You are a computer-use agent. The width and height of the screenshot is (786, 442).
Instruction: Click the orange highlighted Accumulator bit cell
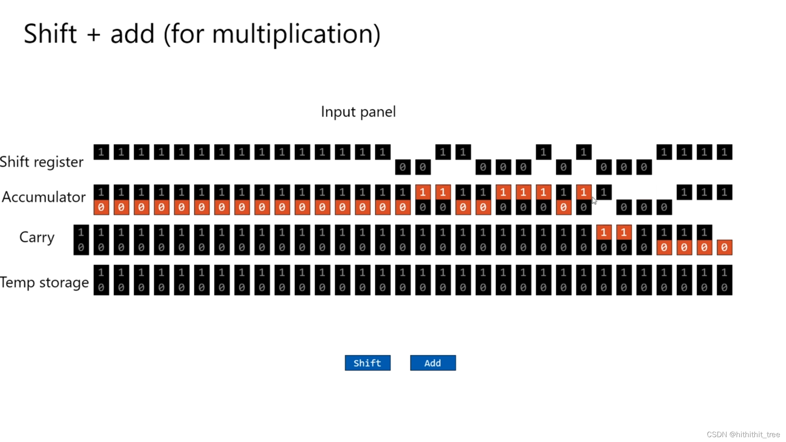[x=423, y=192]
